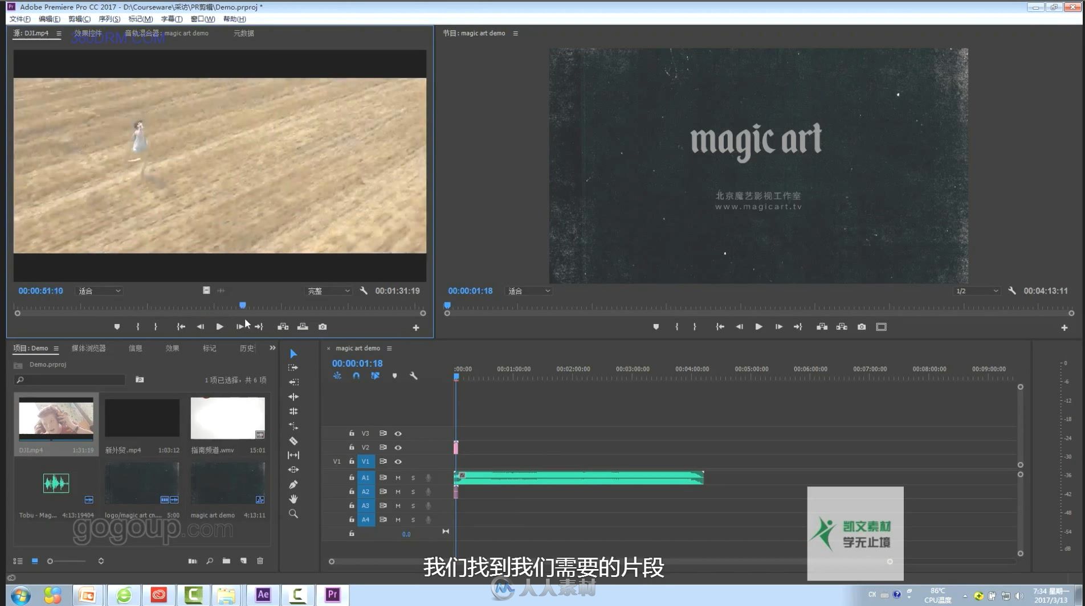Solo audio track A2
The height and width of the screenshot is (606, 1085).
(413, 492)
